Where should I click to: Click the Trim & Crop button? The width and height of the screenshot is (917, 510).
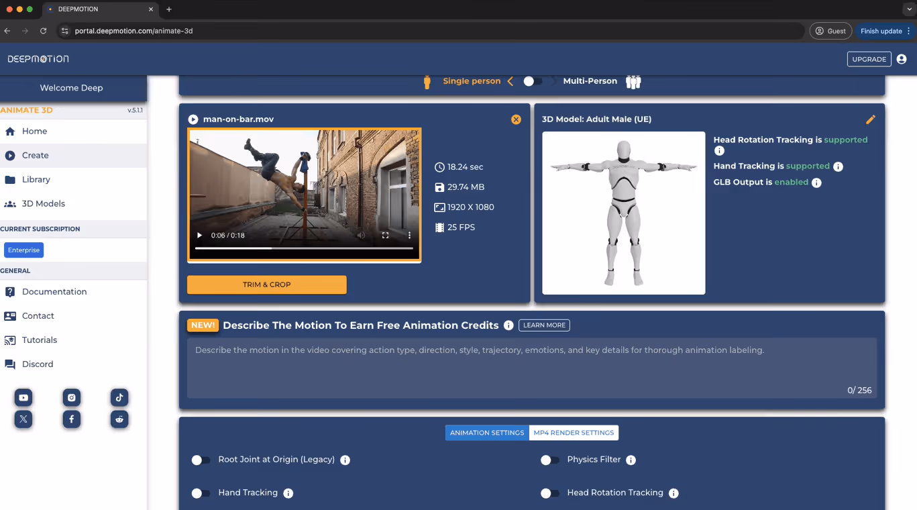pos(266,285)
